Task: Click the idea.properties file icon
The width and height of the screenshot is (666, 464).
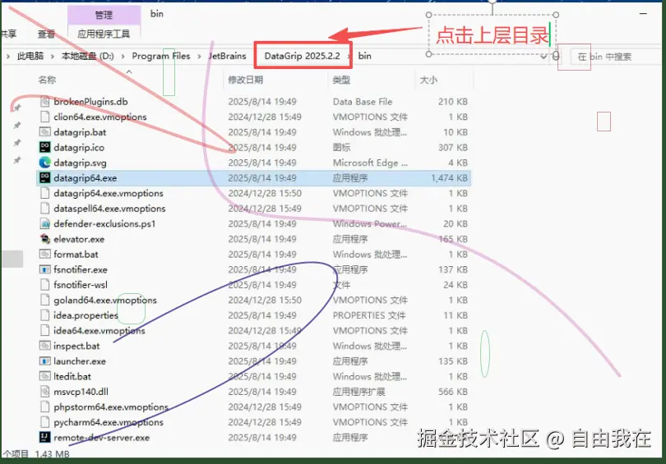Action: (44, 315)
